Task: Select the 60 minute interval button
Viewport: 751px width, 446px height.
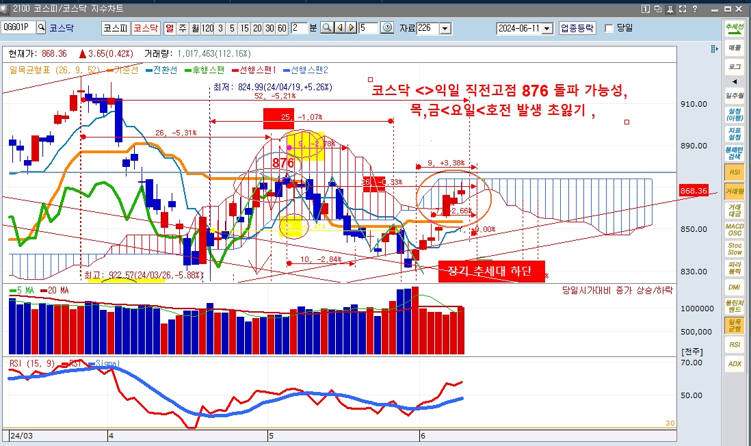Action: pos(282,28)
